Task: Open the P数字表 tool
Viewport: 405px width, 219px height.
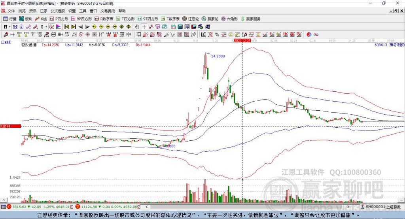Action: pos(104,19)
